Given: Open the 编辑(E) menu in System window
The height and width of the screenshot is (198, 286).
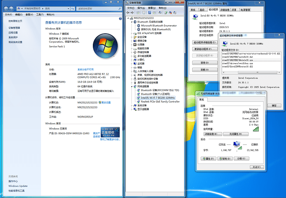Looking at the screenshot, I should [19, 15].
